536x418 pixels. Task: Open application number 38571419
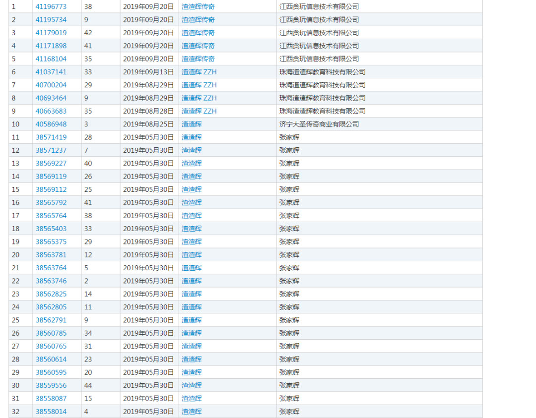[51, 137]
